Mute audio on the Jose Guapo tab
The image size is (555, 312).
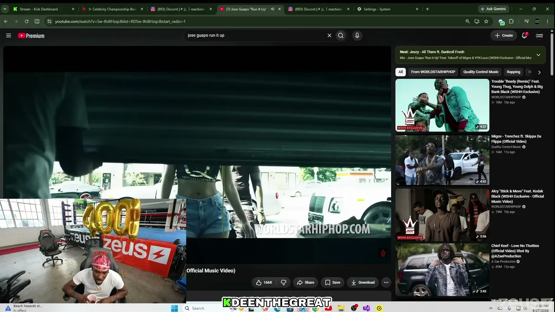pyautogui.click(x=272, y=9)
